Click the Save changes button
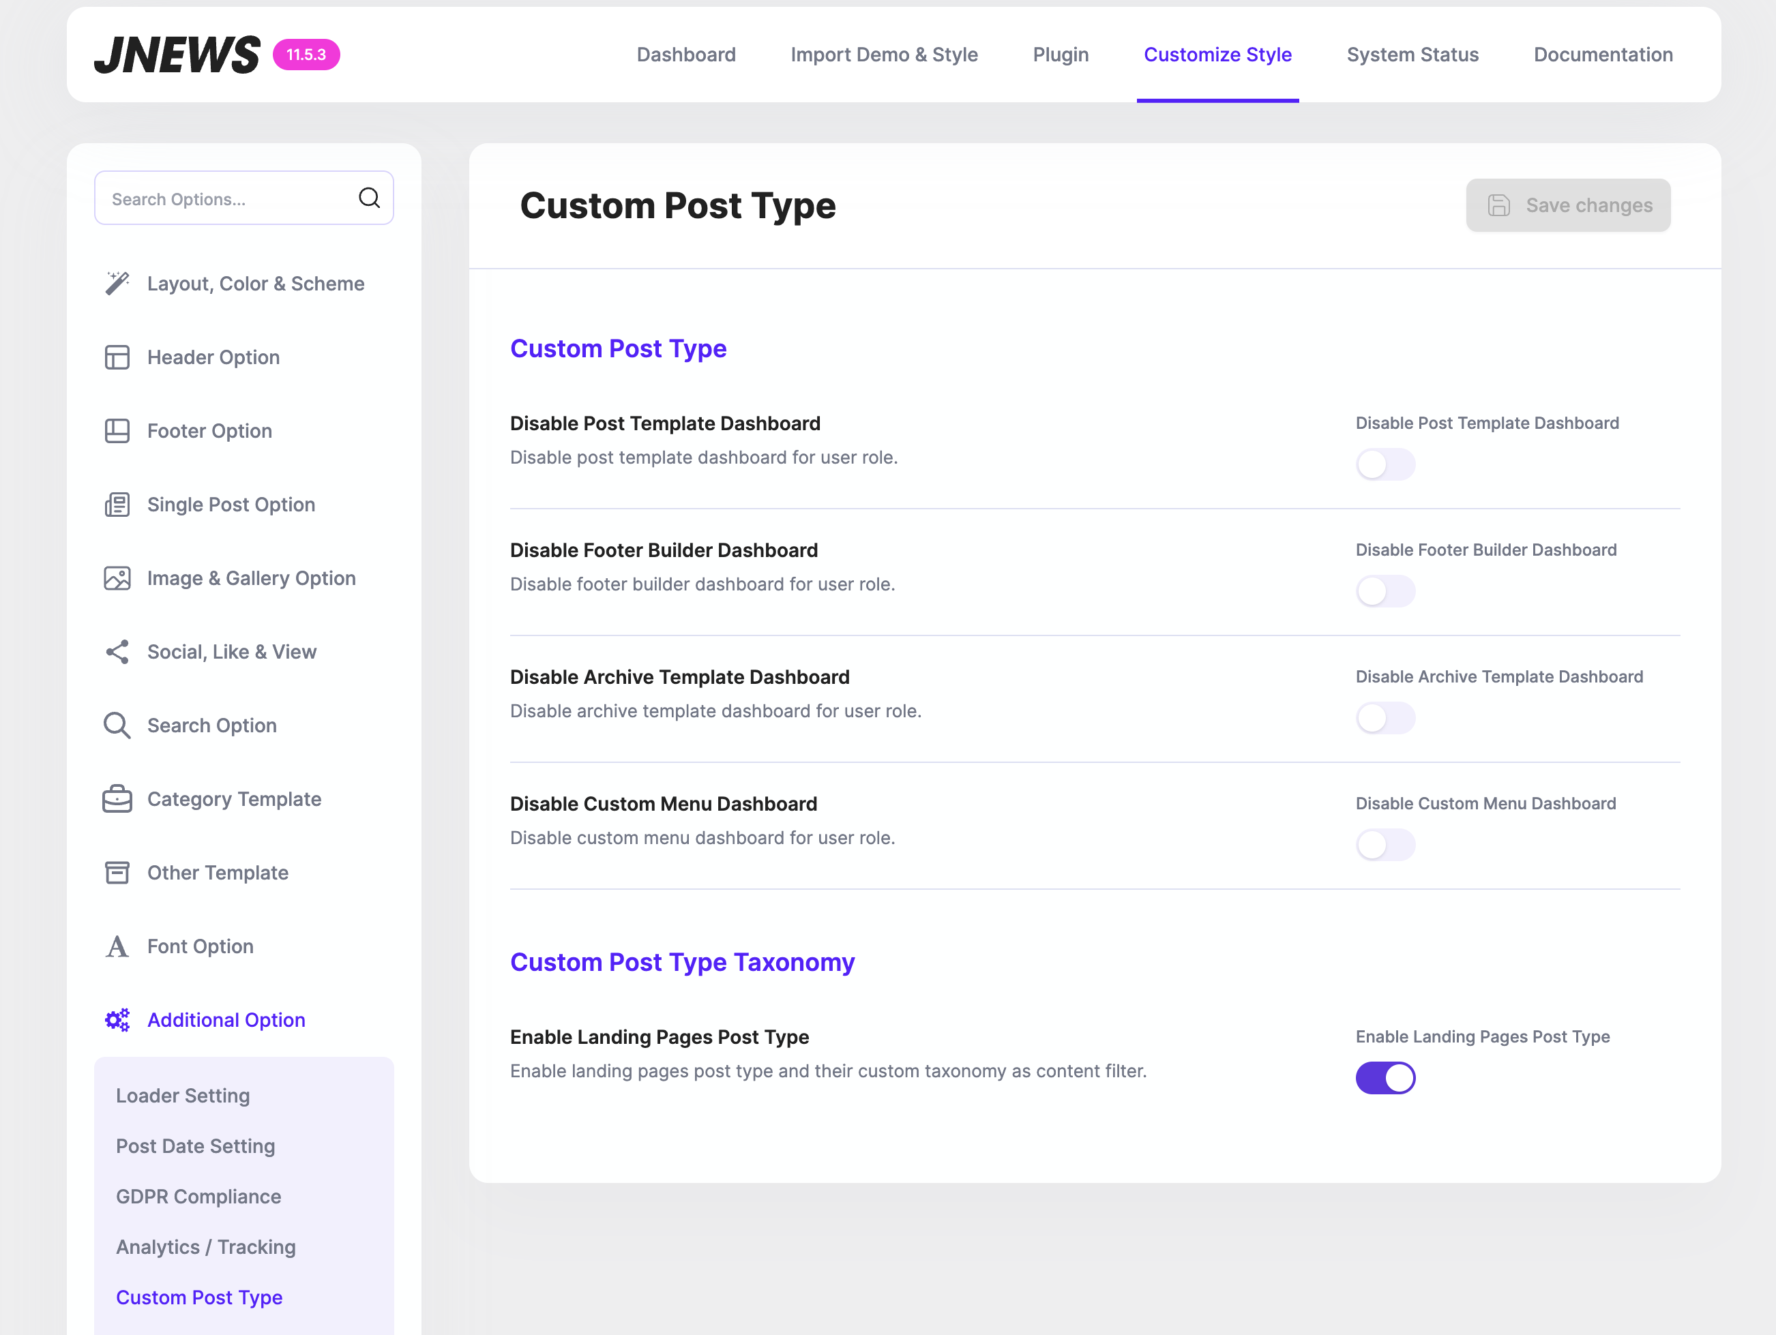 1567,205
